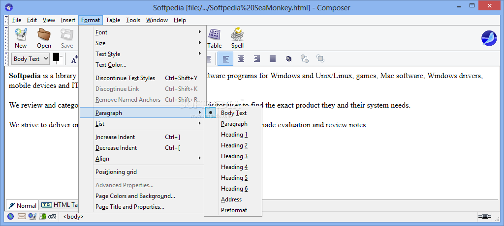The width and height of the screenshot is (504, 226).
Task: Switch to the Normal edit mode tab
Action: click(x=22, y=205)
